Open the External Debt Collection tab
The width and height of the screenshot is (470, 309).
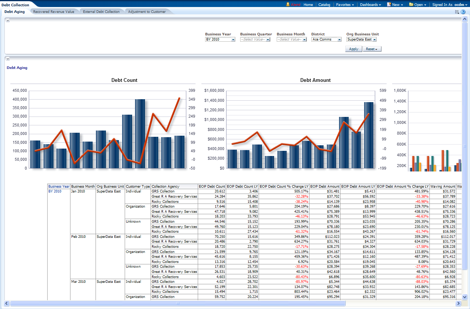(101, 12)
